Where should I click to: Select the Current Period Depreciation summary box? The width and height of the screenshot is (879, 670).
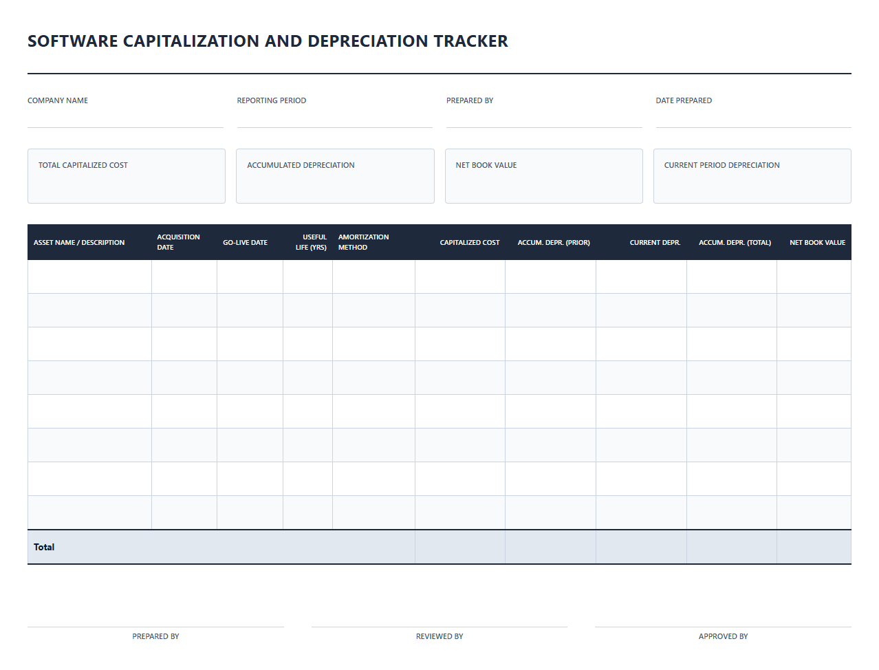coord(752,176)
